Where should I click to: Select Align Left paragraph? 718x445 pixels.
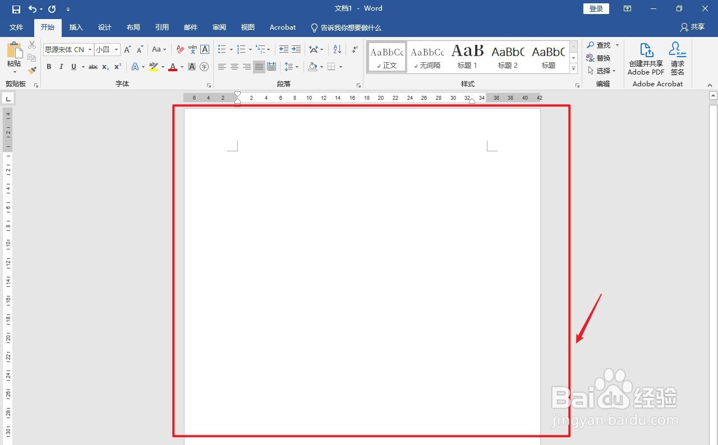pyautogui.click(x=222, y=67)
